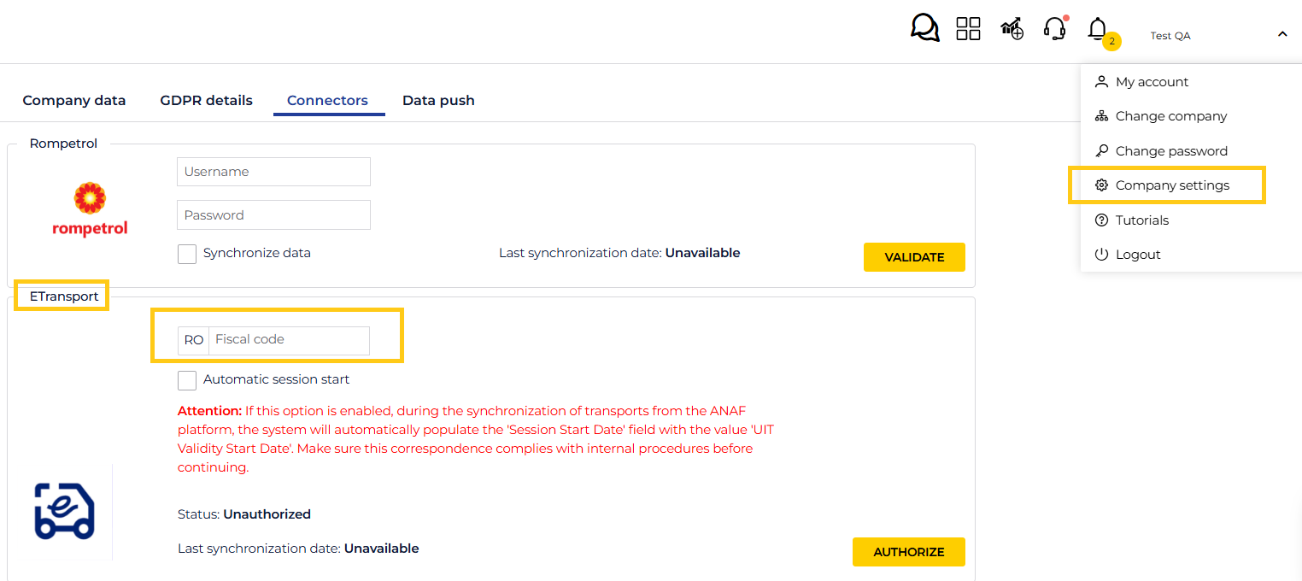1302x581 pixels.
Task: Open the chart-plus statistics icon
Action: [x=1012, y=29]
